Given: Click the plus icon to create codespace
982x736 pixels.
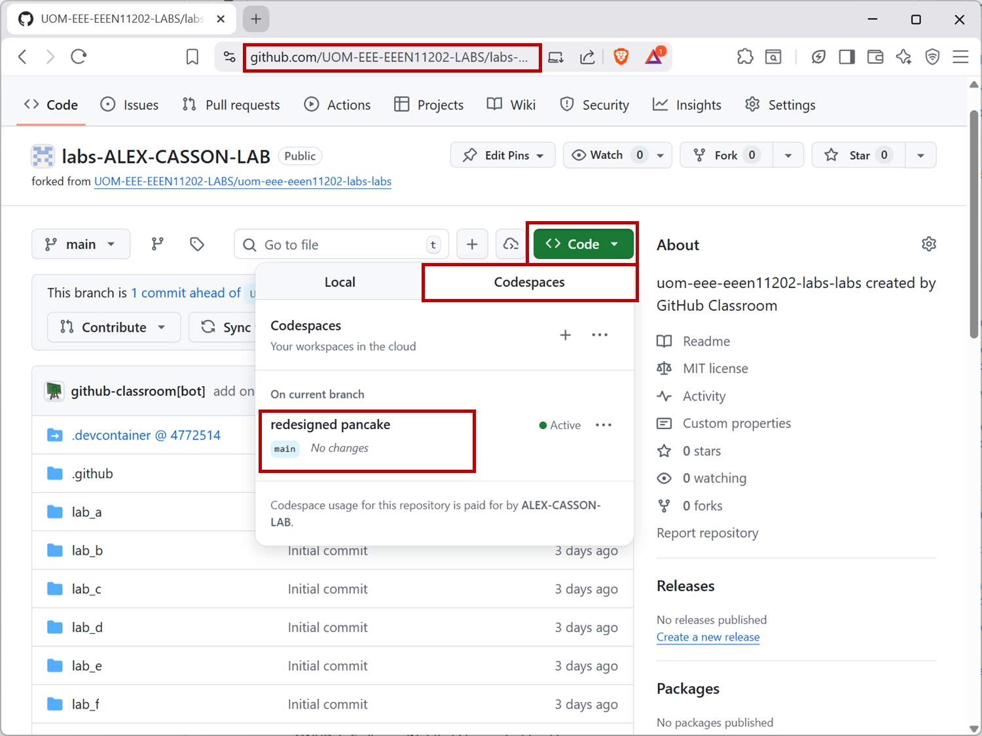Looking at the screenshot, I should 565,335.
